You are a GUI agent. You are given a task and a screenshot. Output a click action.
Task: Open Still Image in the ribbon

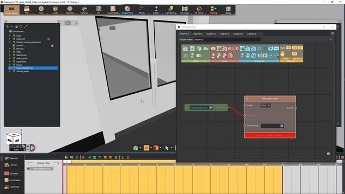(x=184, y=10)
